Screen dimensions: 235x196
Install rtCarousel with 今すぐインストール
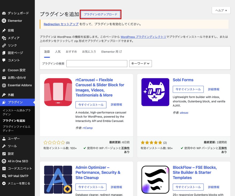pyautogui.click(x=91, y=105)
